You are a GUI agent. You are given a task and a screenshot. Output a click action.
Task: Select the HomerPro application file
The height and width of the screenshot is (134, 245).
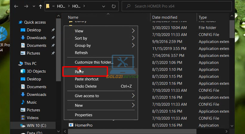pyautogui.click(x=84, y=125)
